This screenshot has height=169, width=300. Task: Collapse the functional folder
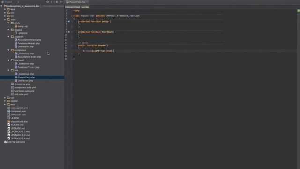tap(8, 60)
